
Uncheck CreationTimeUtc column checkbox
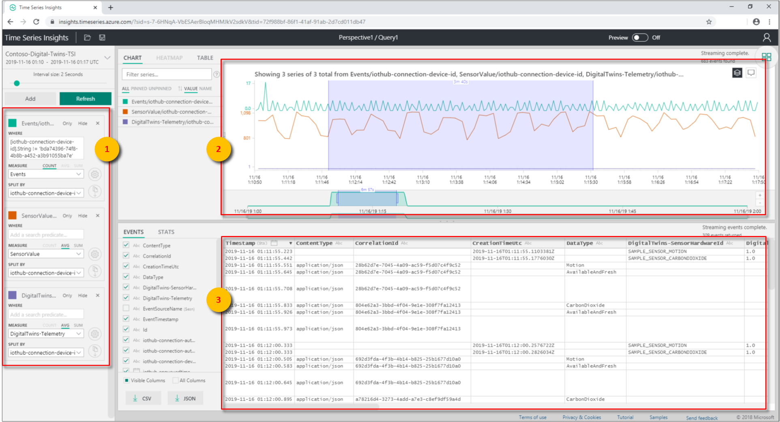click(x=126, y=266)
